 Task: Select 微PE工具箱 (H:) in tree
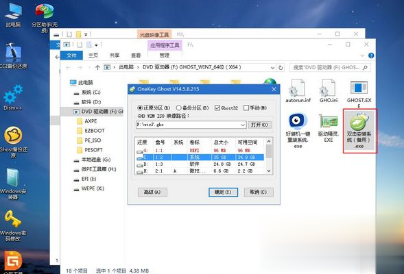[x=95, y=169]
